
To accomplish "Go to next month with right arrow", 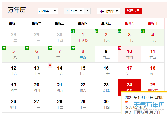I will [87, 11].
